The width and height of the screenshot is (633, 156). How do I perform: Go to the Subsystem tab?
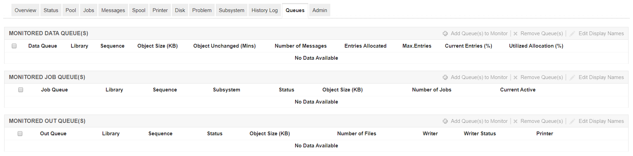(x=231, y=10)
